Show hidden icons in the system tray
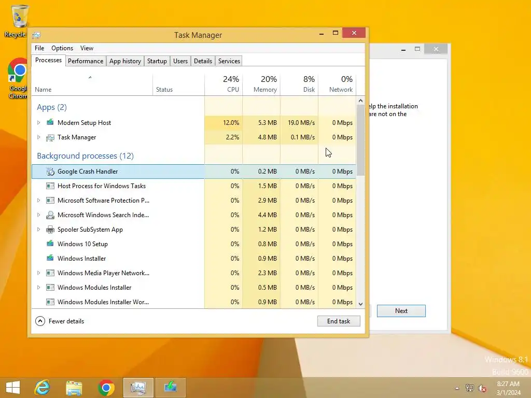Image resolution: width=531 pixels, height=398 pixels. (457, 388)
